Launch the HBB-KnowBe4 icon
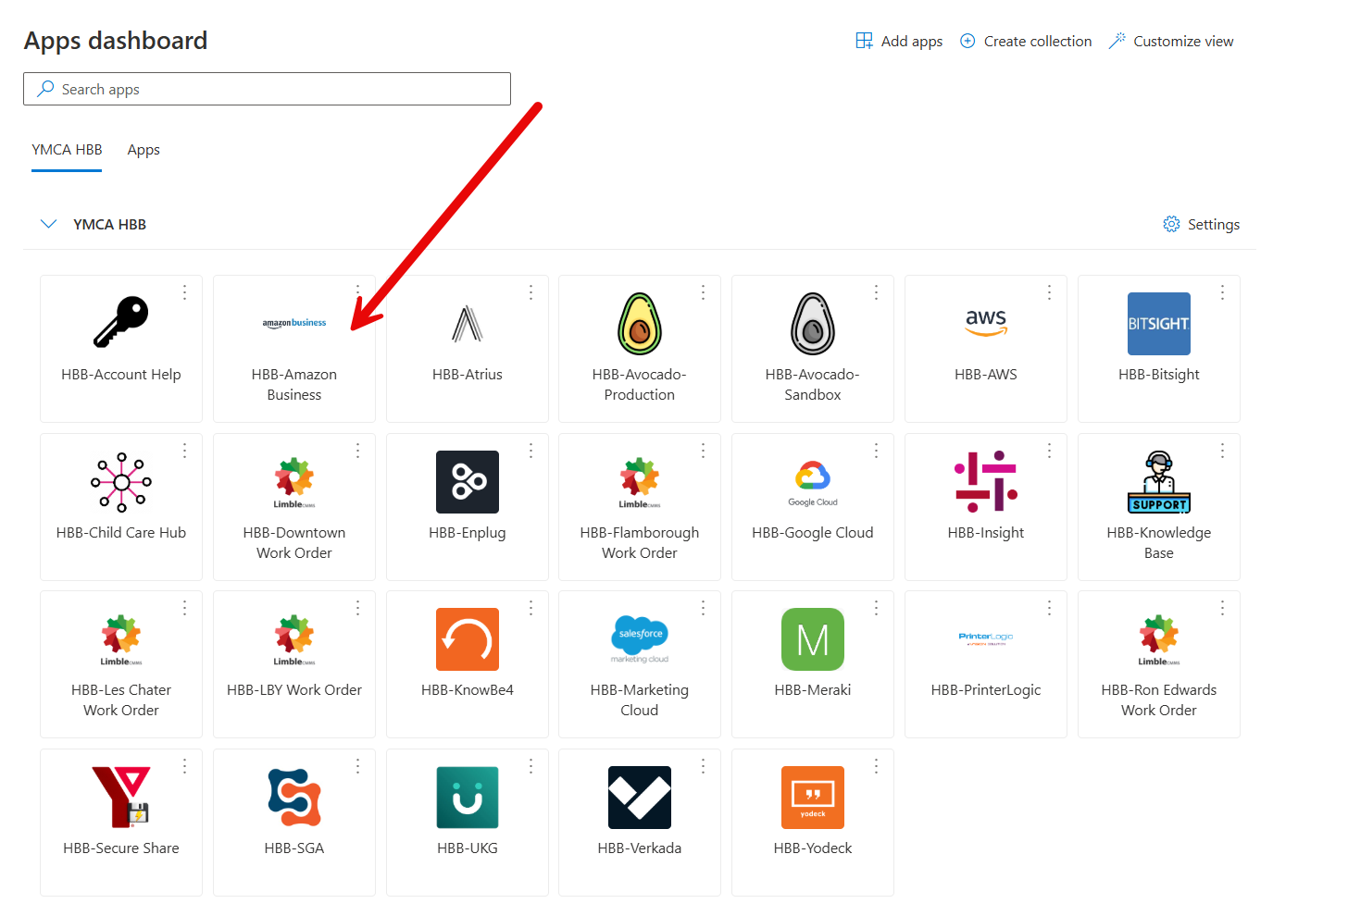1348x916 pixels. click(x=468, y=639)
